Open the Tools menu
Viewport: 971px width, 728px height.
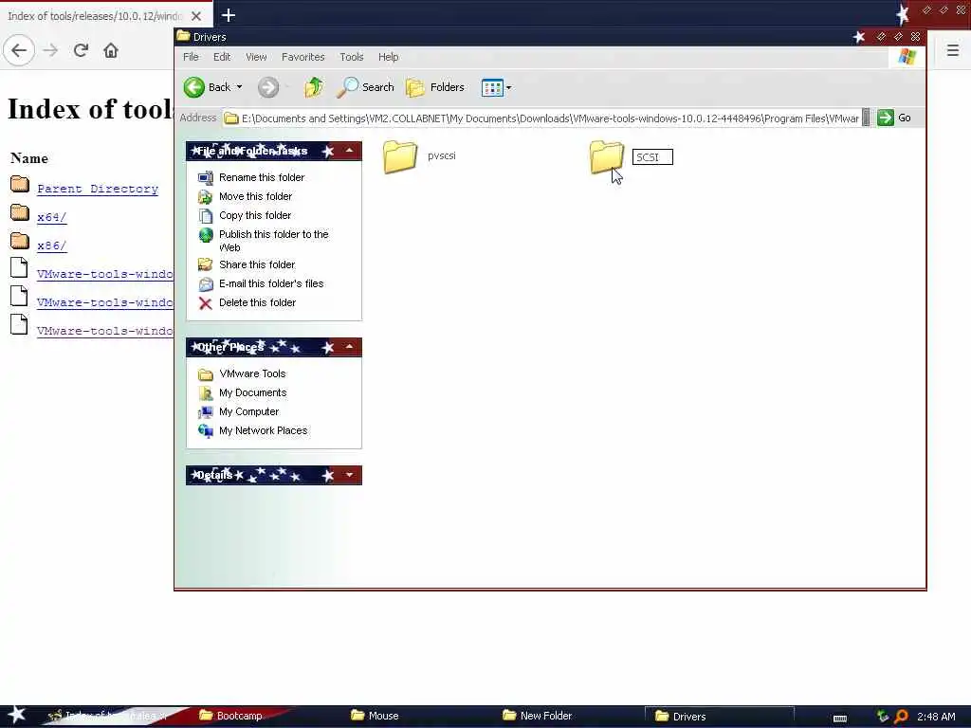pos(351,57)
